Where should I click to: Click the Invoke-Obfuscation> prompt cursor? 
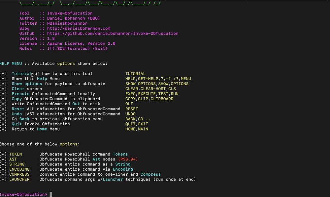(51, 194)
